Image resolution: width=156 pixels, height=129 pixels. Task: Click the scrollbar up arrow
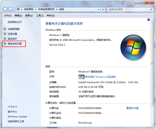click(152, 20)
